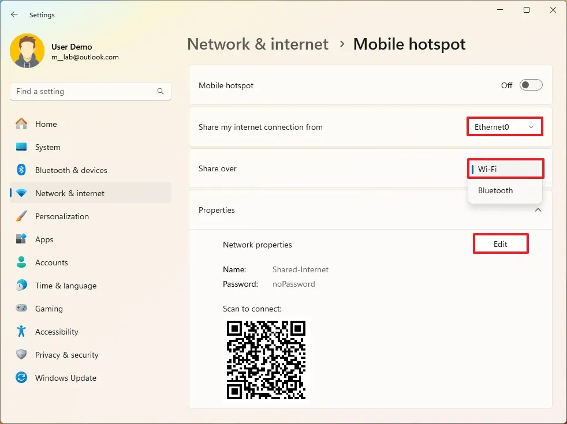Click the Windows Update sync icon
Screen dimensions: 567x424
point(21,378)
